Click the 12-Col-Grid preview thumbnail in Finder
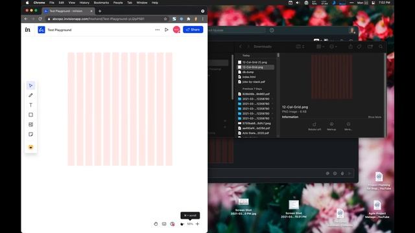 [x=331, y=76]
